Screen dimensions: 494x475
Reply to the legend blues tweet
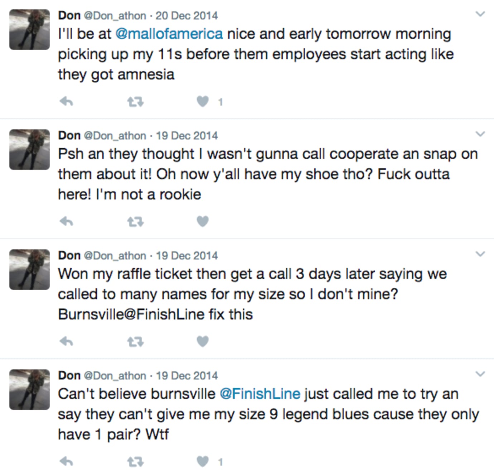(67, 462)
